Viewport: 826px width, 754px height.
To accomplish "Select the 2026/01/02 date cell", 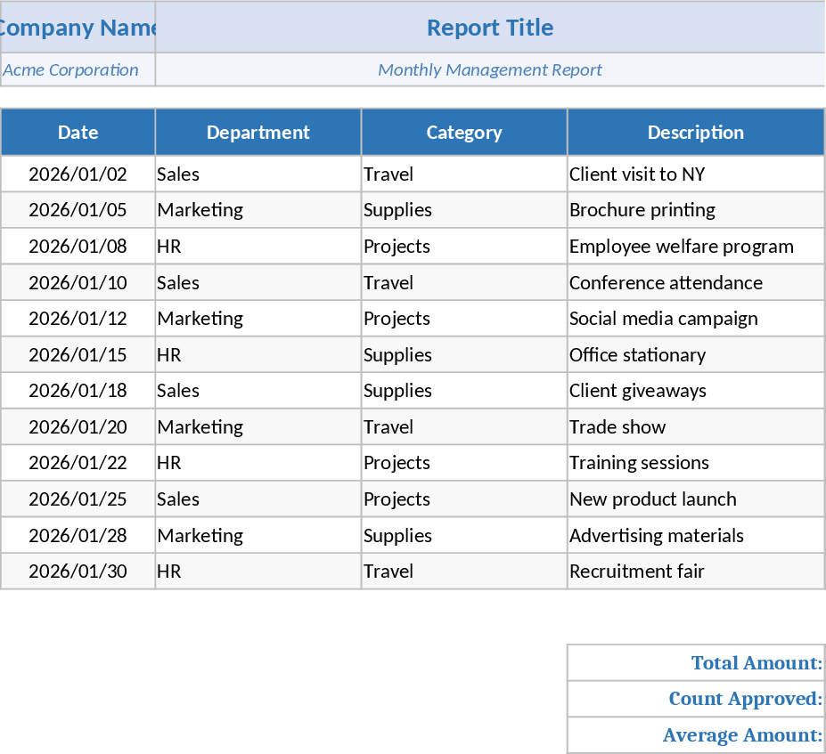I will [78, 174].
